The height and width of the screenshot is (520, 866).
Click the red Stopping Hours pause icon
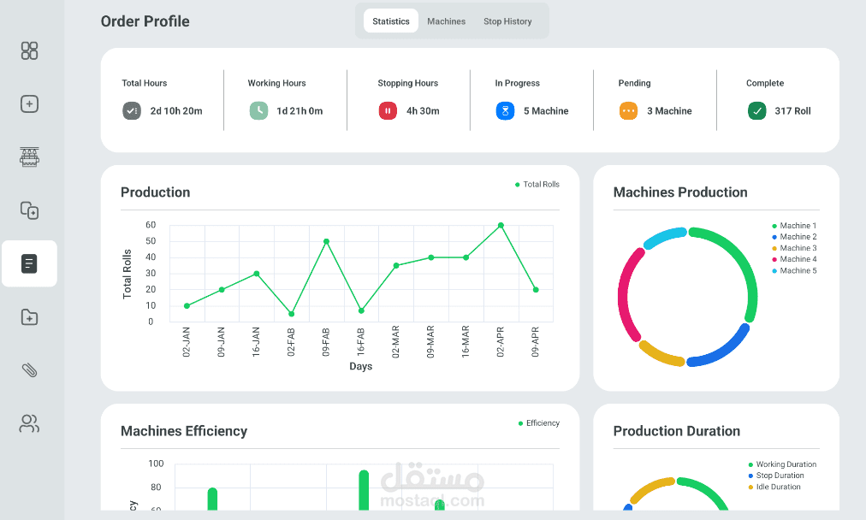[388, 111]
